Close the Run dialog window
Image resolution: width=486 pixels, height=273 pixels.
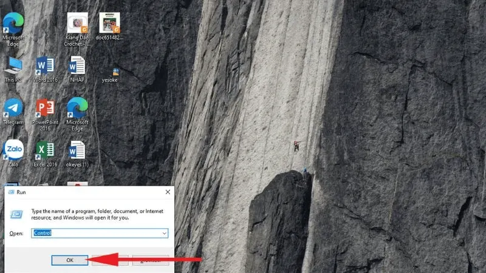point(167,192)
